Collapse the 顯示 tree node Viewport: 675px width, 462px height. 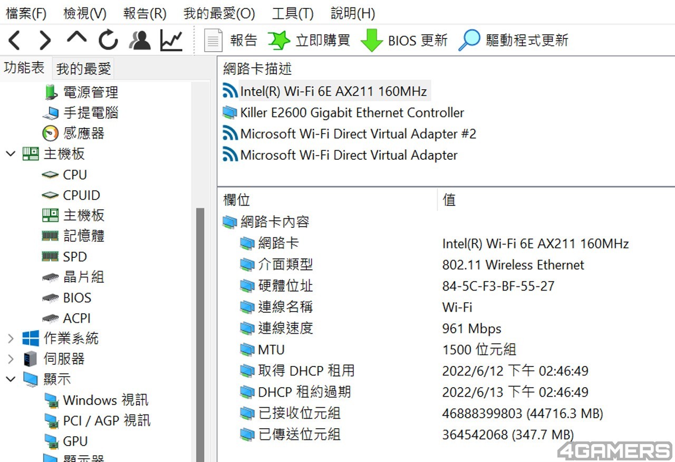click(x=11, y=379)
